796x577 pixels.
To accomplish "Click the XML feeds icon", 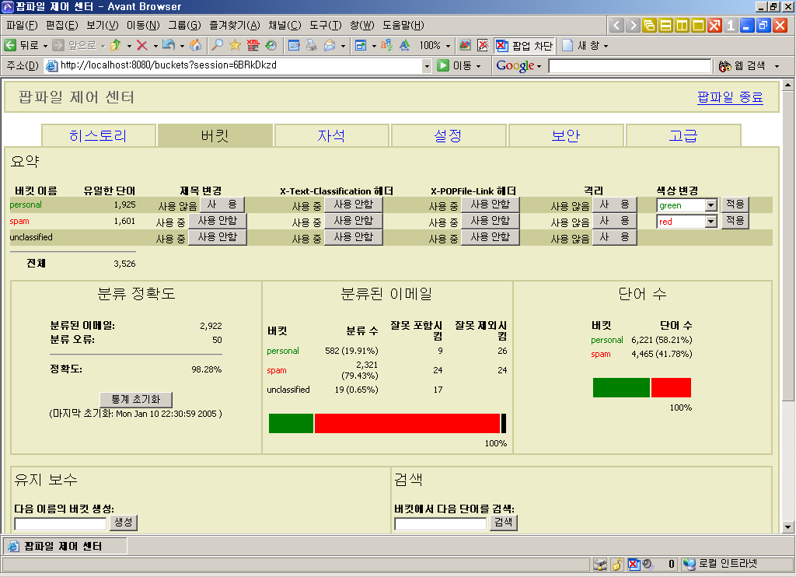I will (x=253, y=45).
